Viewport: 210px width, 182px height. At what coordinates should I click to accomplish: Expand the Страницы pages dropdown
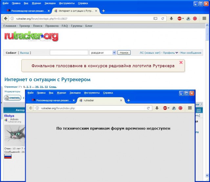click(x=19, y=87)
